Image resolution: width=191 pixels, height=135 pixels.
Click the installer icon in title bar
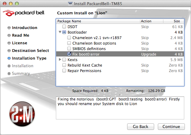[x=70, y=4]
